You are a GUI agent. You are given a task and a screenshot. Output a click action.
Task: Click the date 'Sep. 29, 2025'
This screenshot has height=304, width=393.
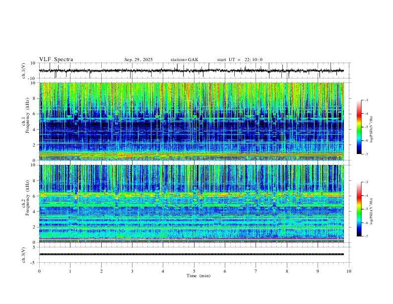[x=138, y=60]
